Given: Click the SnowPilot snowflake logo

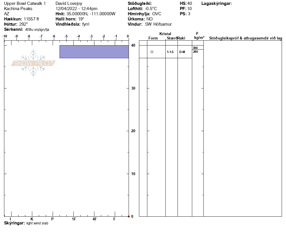Looking at the screenshot, I should [33, 63].
